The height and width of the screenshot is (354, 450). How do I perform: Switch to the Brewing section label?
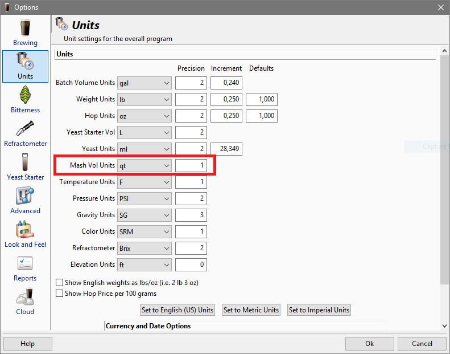[25, 43]
